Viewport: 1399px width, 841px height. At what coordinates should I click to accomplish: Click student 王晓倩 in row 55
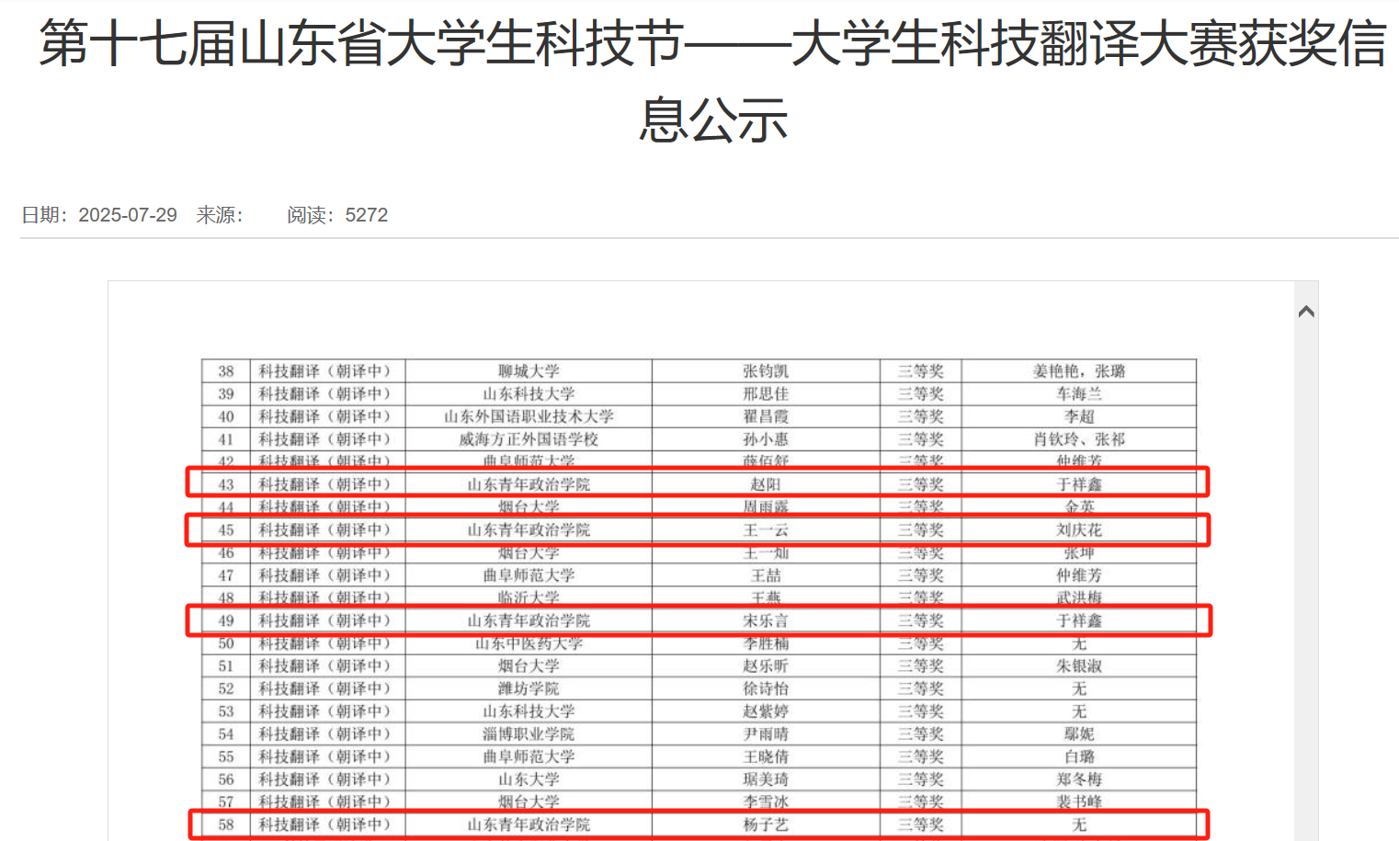coord(765,757)
